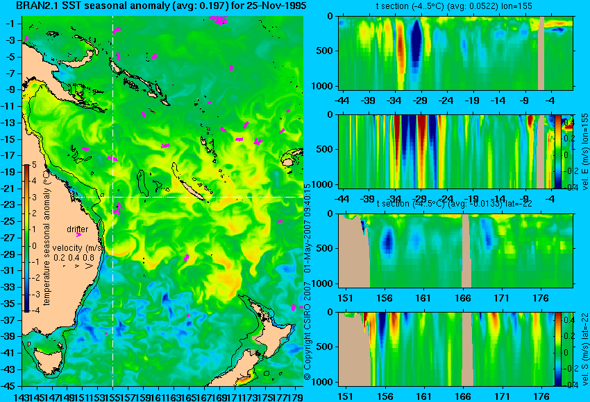
Task: Click the '176' tick under southward velocity section
Action: (541, 396)
